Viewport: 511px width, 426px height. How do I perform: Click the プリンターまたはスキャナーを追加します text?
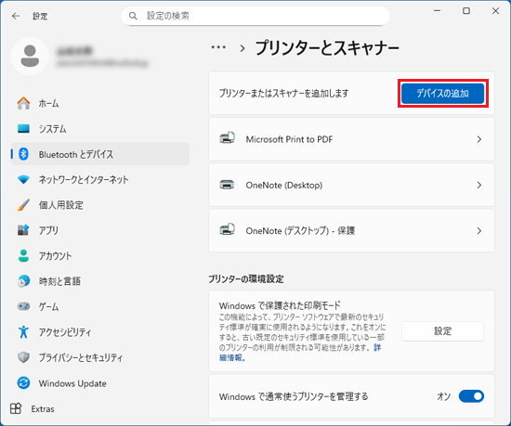click(283, 94)
